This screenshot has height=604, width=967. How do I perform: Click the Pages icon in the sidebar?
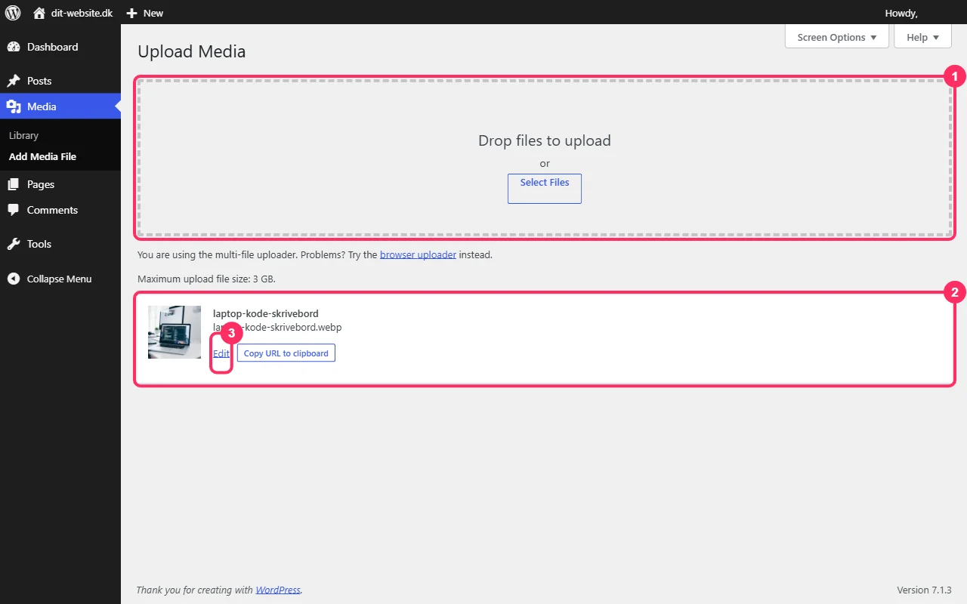tap(14, 184)
